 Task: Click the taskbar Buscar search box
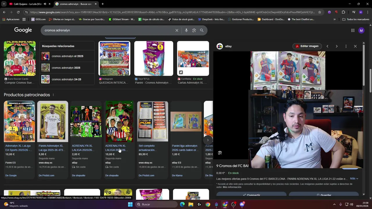(x=157, y=204)
